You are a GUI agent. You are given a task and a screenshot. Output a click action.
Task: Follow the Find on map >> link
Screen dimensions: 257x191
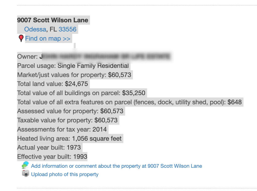(48, 39)
